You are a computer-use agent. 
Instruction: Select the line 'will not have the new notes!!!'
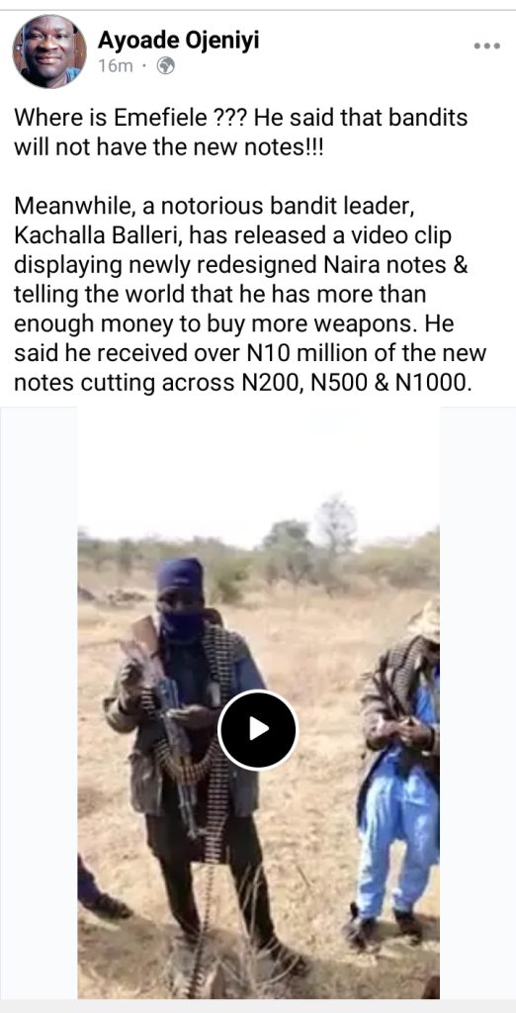pos(169,147)
